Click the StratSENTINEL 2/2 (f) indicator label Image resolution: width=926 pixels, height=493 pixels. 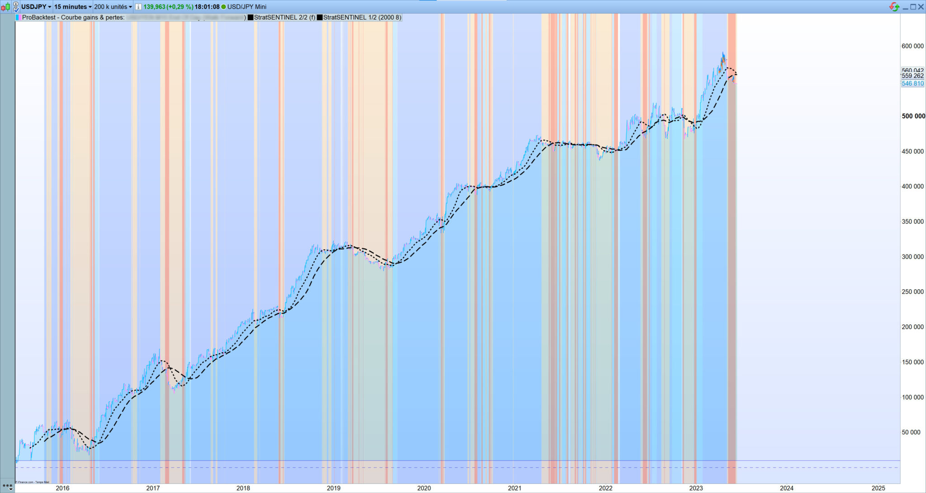pyautogui.click(x=284, y=18)
